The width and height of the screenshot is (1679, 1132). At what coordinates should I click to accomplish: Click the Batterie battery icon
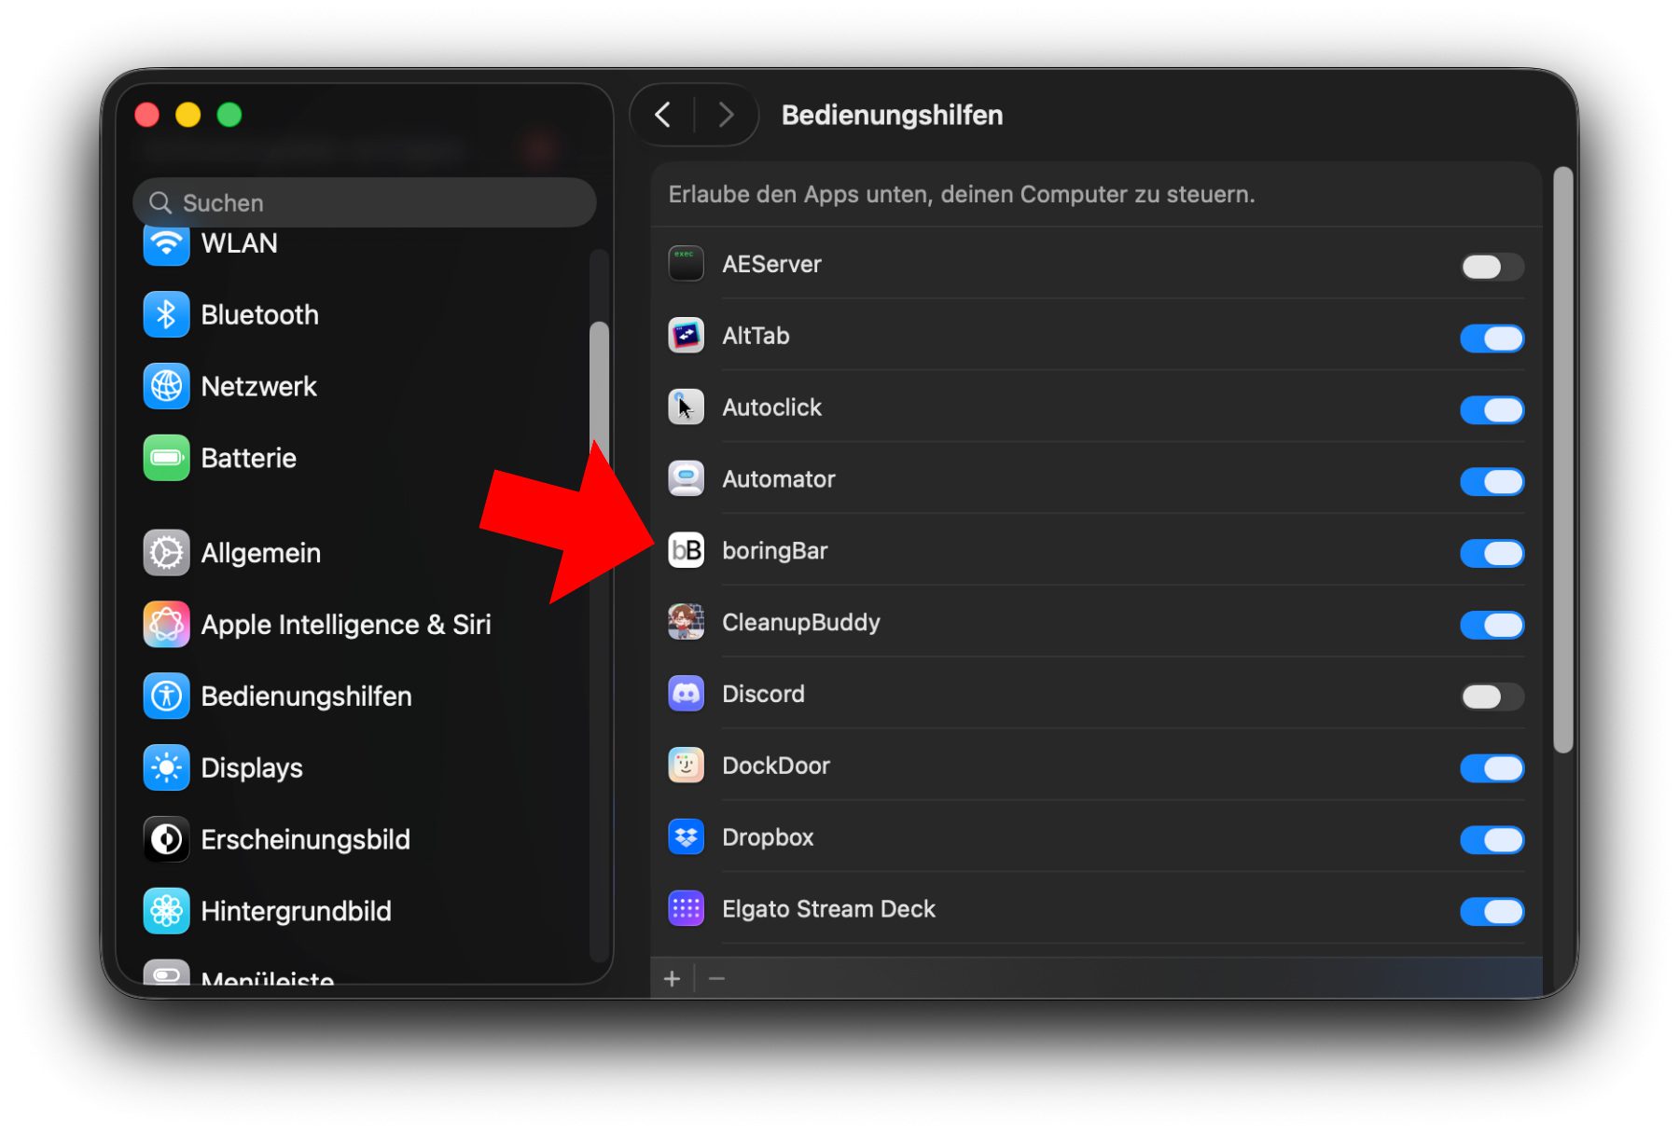(x=166, y=458)
